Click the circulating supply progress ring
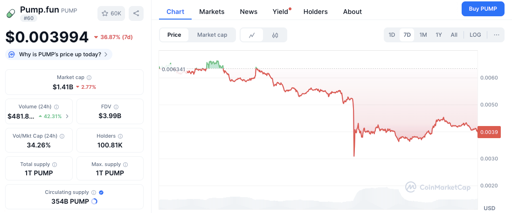512x213 pixels. 94,201
